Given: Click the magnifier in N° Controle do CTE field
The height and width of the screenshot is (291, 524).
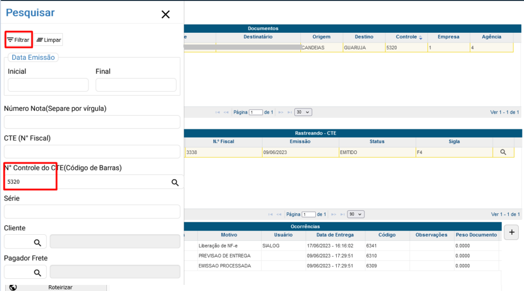Looking at the screenshot, I should pyautogui.click(x=174, y=182).
